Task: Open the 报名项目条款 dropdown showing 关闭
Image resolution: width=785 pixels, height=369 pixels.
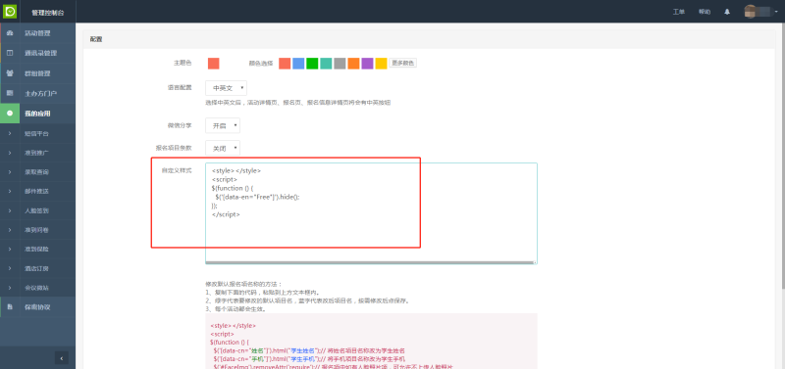Action: tap(223, 148)
